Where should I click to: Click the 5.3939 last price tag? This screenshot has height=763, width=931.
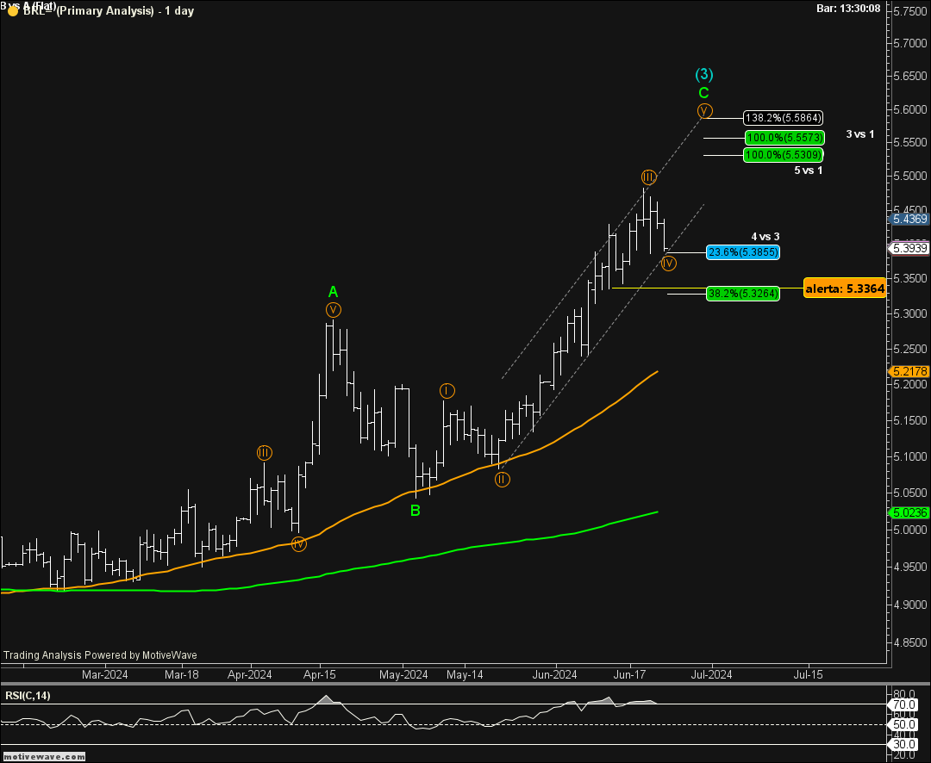coord(909,248)
